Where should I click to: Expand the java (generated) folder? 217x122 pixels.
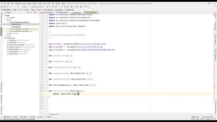tap(5, 33)
